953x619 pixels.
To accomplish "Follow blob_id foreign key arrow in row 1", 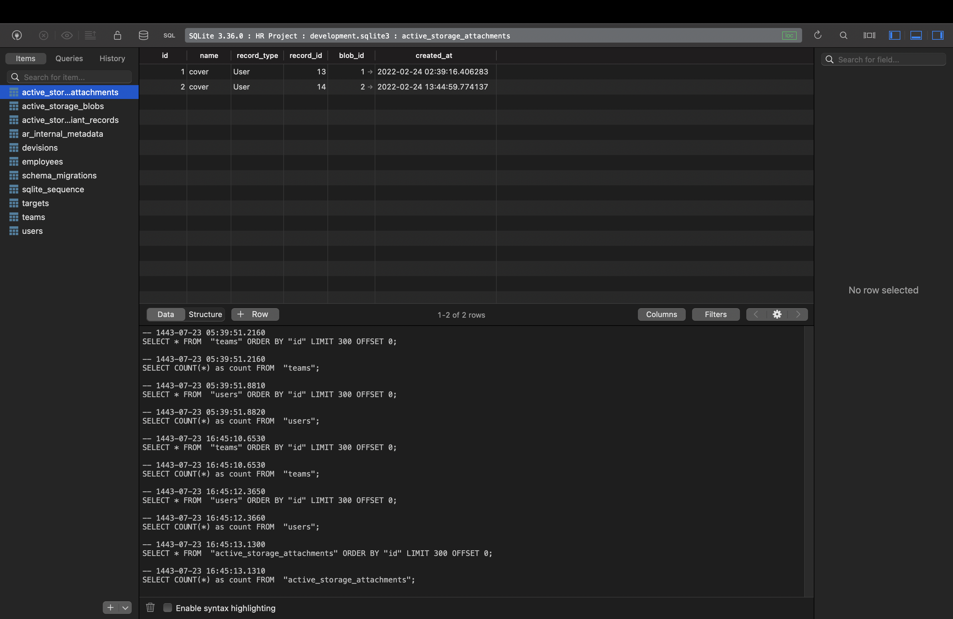I will pos(370,72).
